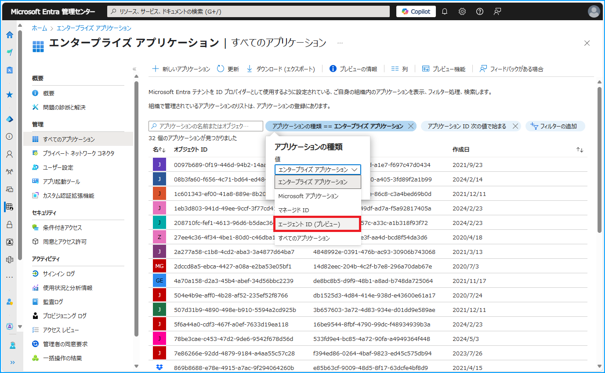Open the Favorites star icon in rail
The height and width of the screenshot is (373, 605).
coord(9,94)
